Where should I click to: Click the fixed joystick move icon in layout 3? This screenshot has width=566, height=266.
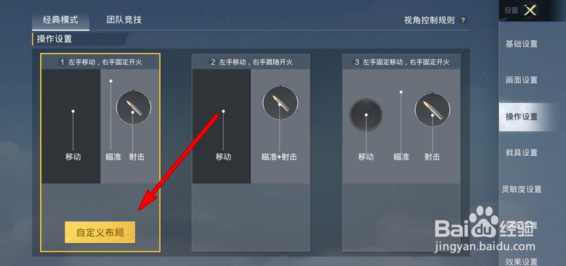[366, 115]
